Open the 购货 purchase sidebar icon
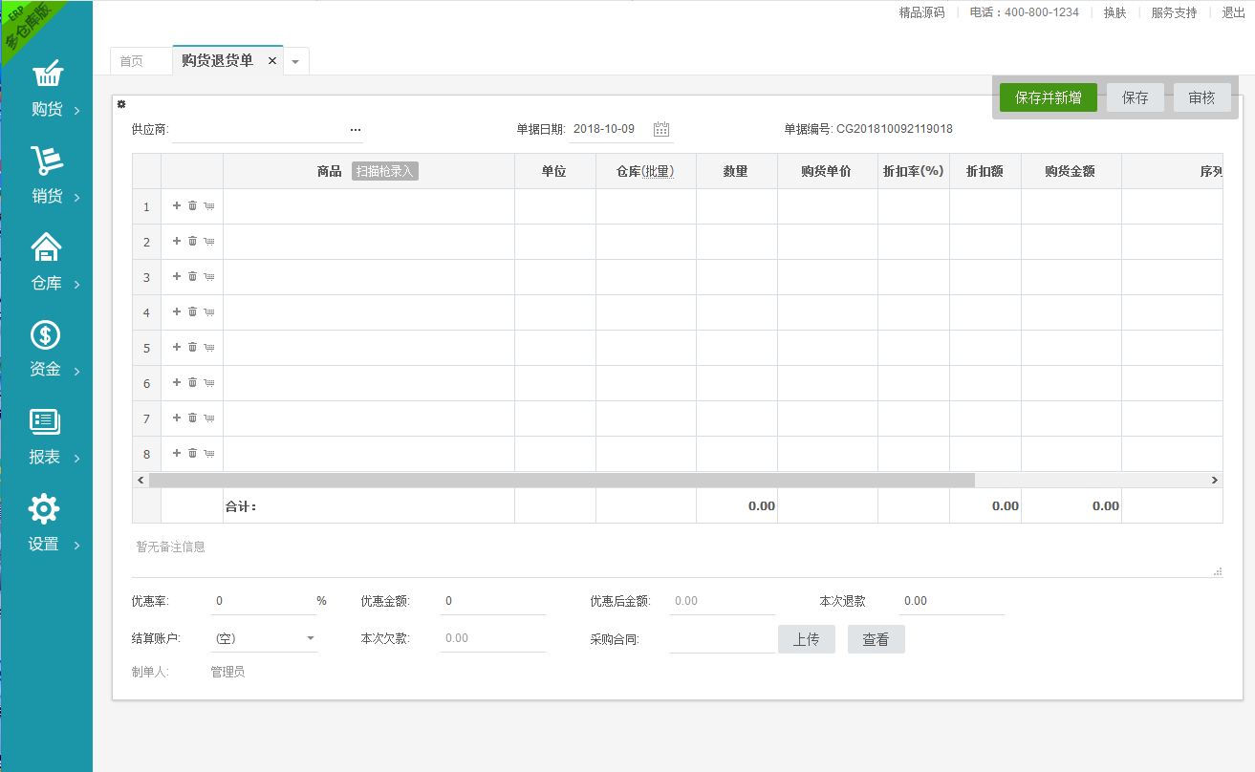1255x772 pixels. 47,75
